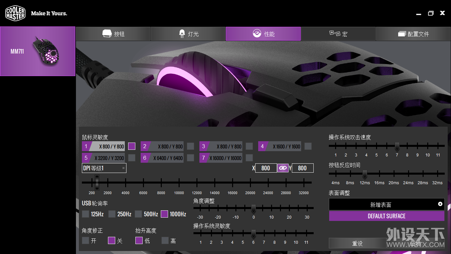This screenshot has height=254, width=451.
Task: Enable checkbox next to DPI level 7
Action: tap(249, 158)
